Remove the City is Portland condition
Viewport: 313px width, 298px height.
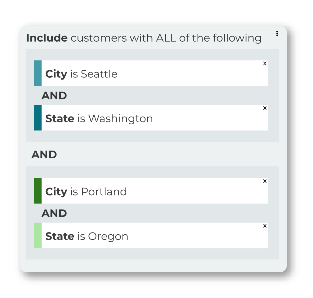[265, 181]
